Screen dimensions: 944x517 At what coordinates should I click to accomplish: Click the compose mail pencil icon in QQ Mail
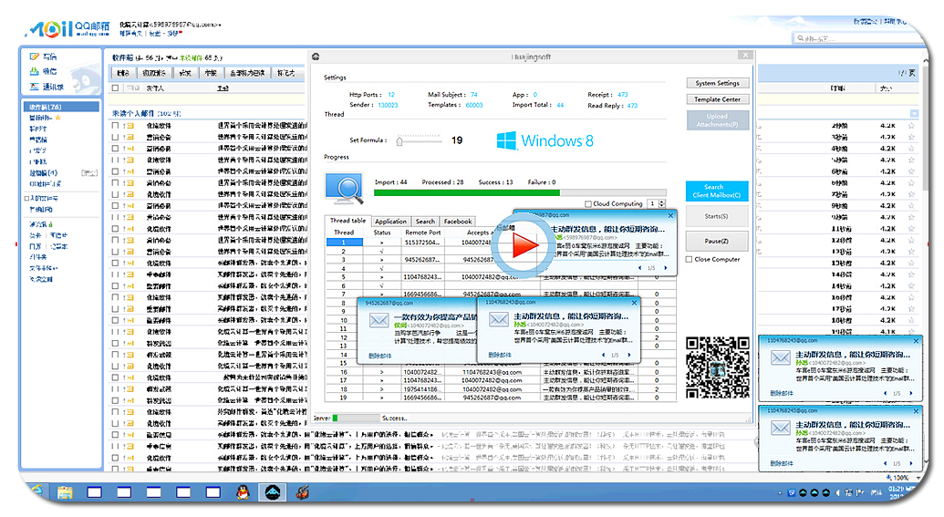tap(35, 57)
